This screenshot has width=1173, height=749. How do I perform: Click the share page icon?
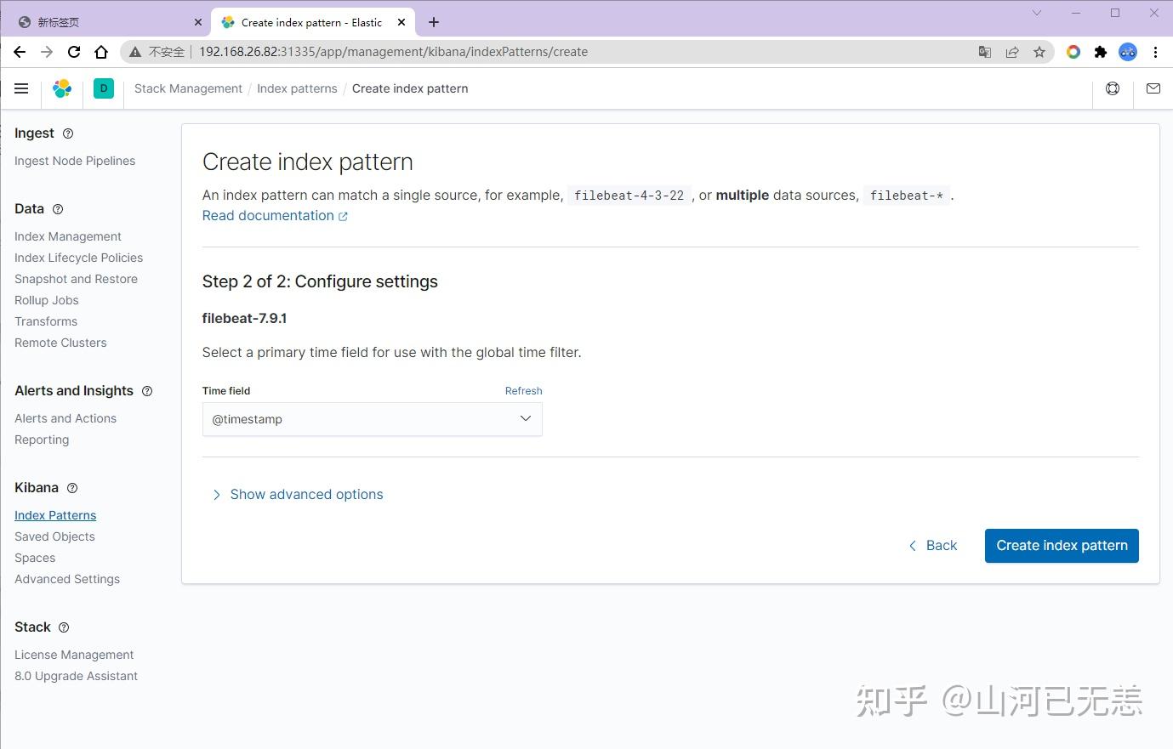coord(1012,52)
